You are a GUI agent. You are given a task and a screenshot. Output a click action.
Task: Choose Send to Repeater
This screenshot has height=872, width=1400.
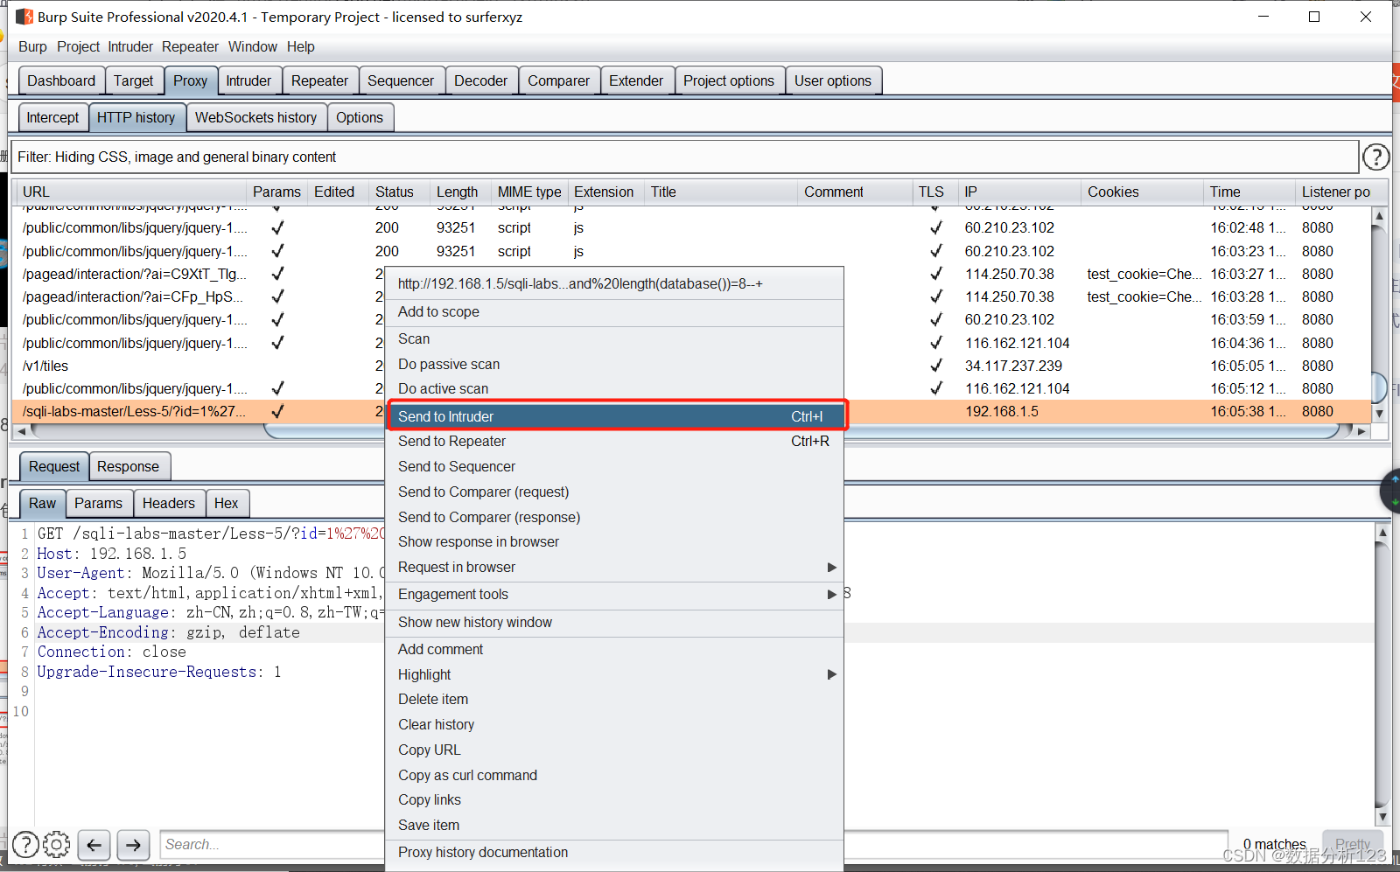[614, 442]
